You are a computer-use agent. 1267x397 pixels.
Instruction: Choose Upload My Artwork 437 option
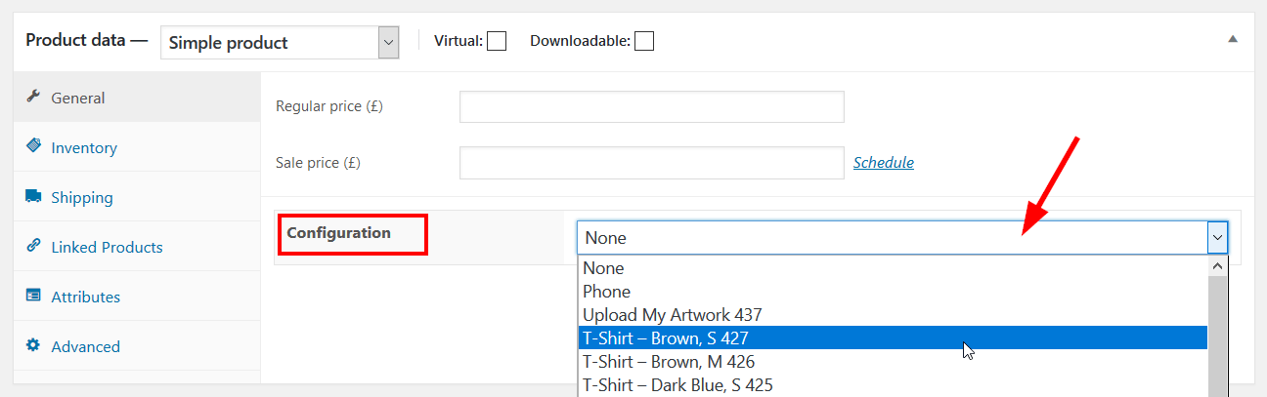coord(893,315)
